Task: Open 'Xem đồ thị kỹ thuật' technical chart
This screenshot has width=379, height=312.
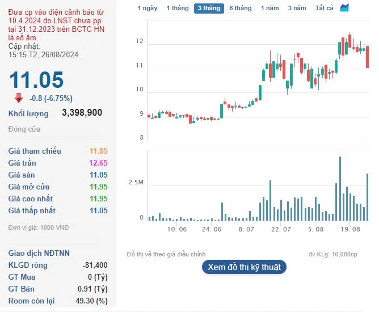Action: point(244,267)
